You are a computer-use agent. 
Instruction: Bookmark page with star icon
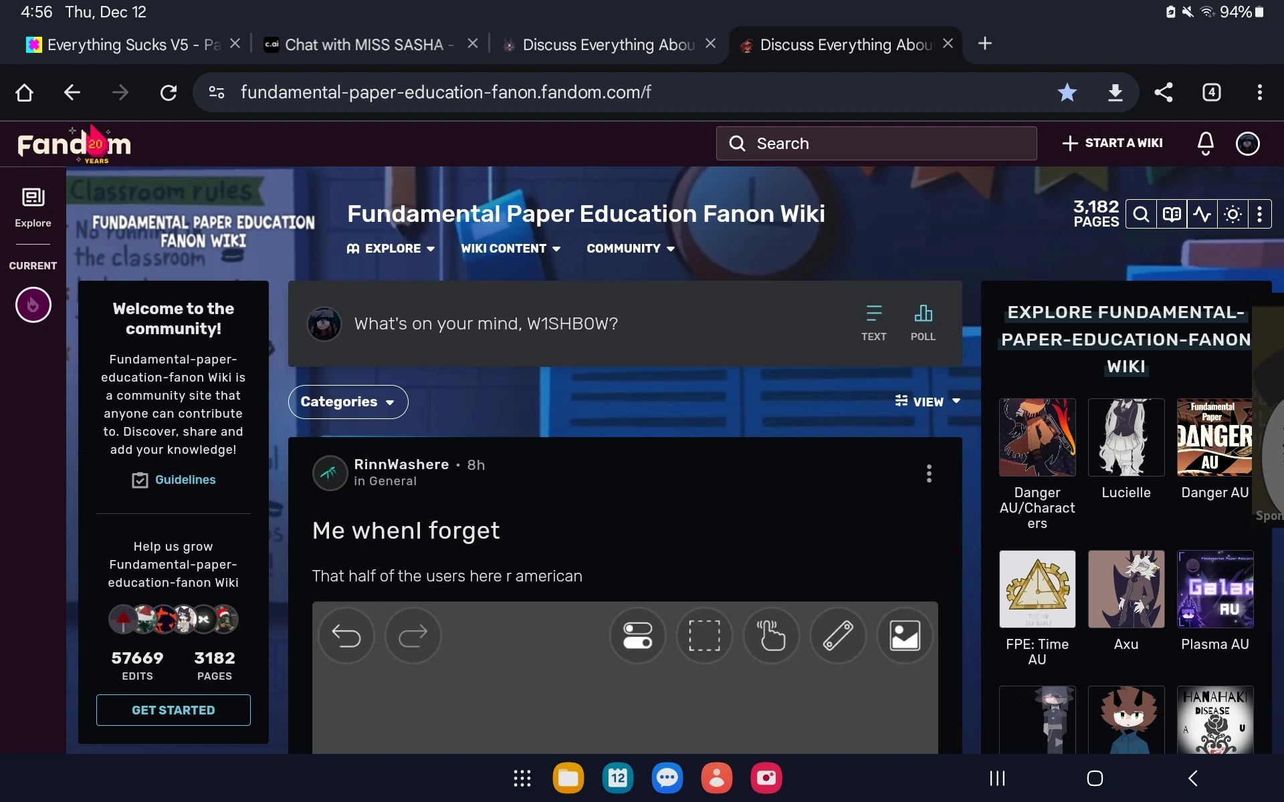pyautogui.click(x=1067, y=92)
